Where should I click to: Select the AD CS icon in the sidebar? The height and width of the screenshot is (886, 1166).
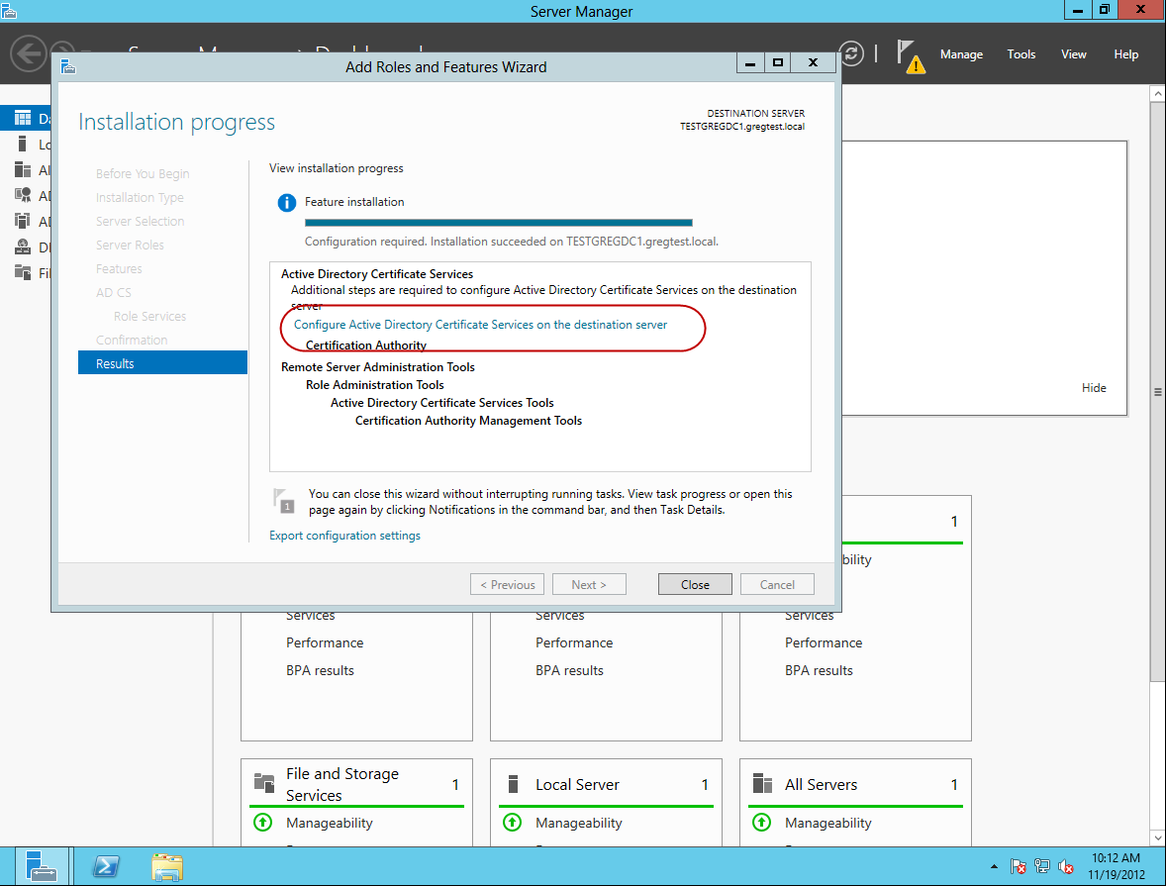pos(23,196)
